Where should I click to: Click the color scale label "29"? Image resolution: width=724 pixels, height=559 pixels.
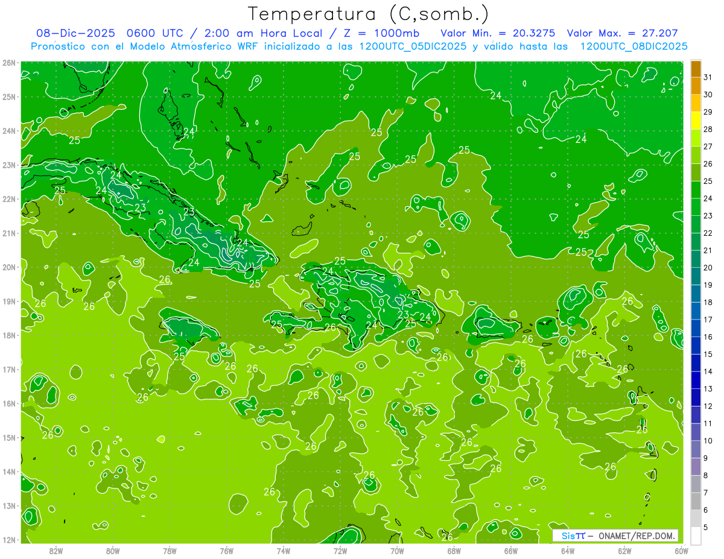pos(708,112)
